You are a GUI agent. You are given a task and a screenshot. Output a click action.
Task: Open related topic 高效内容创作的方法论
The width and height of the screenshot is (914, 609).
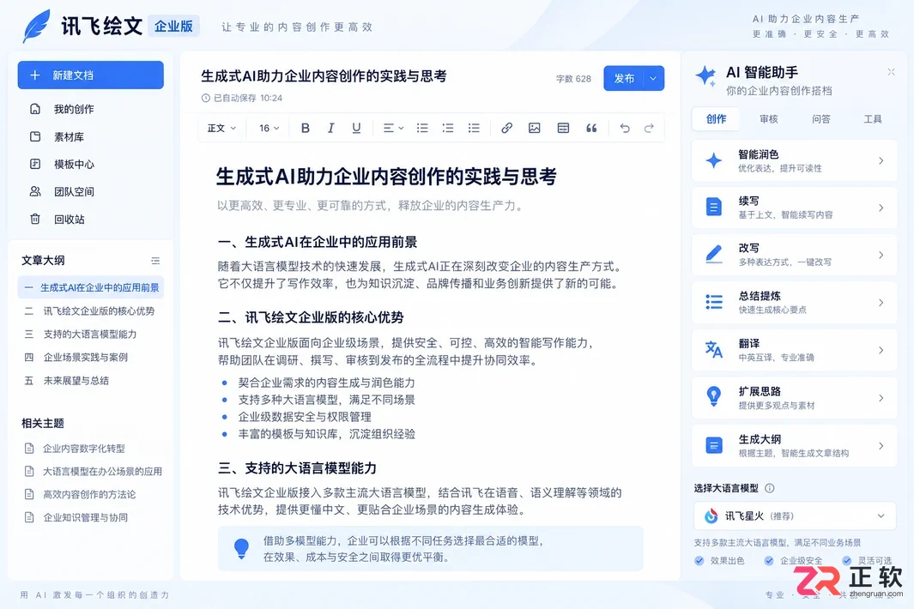[x=88, y=494]
